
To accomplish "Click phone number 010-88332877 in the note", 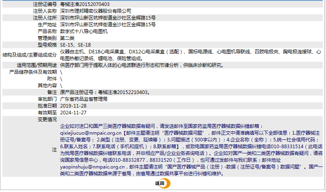I will coord(129,160).
